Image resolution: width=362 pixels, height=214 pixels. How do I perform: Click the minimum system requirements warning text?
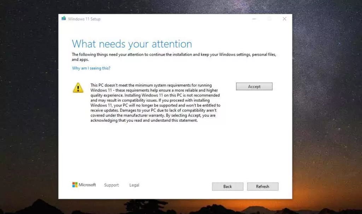click(x=156, y=103)
